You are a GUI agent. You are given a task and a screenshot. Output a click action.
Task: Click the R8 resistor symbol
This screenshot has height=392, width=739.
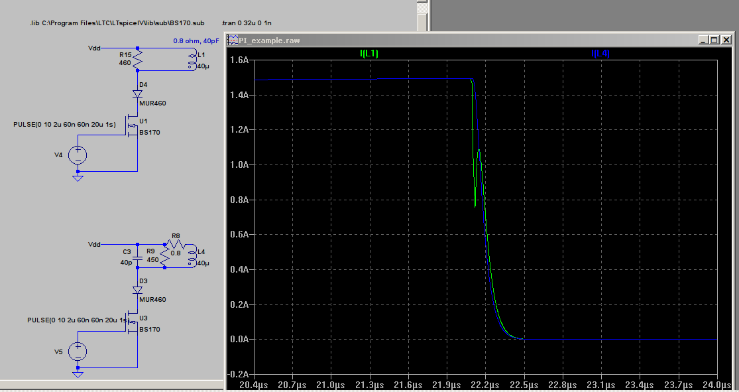[175, 245]
